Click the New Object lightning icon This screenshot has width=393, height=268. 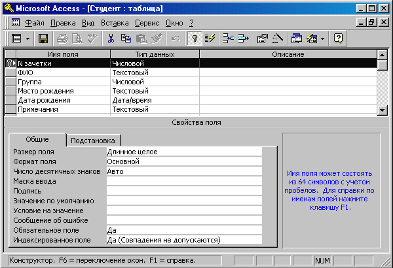312,39
